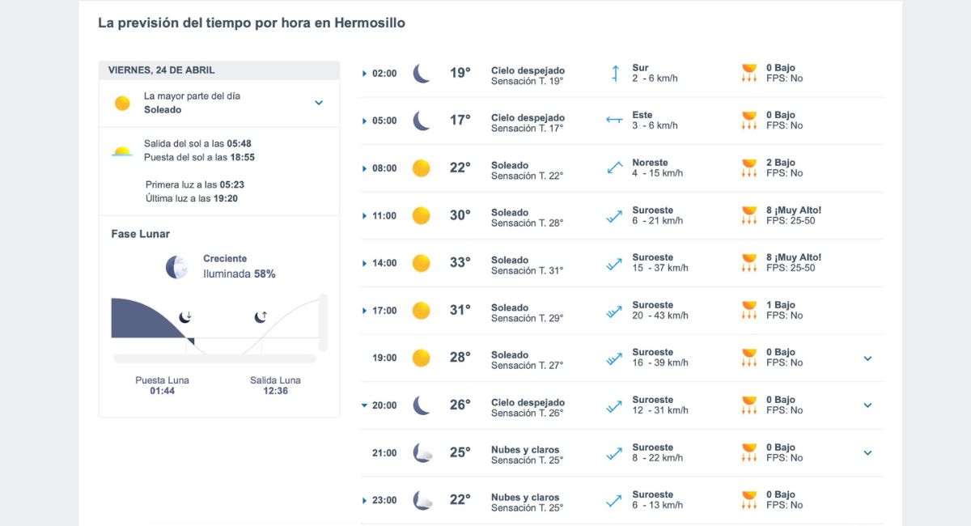971x526 pixels.
Task: Expand the 05:00 hourly forecast details
Action: 366,121
